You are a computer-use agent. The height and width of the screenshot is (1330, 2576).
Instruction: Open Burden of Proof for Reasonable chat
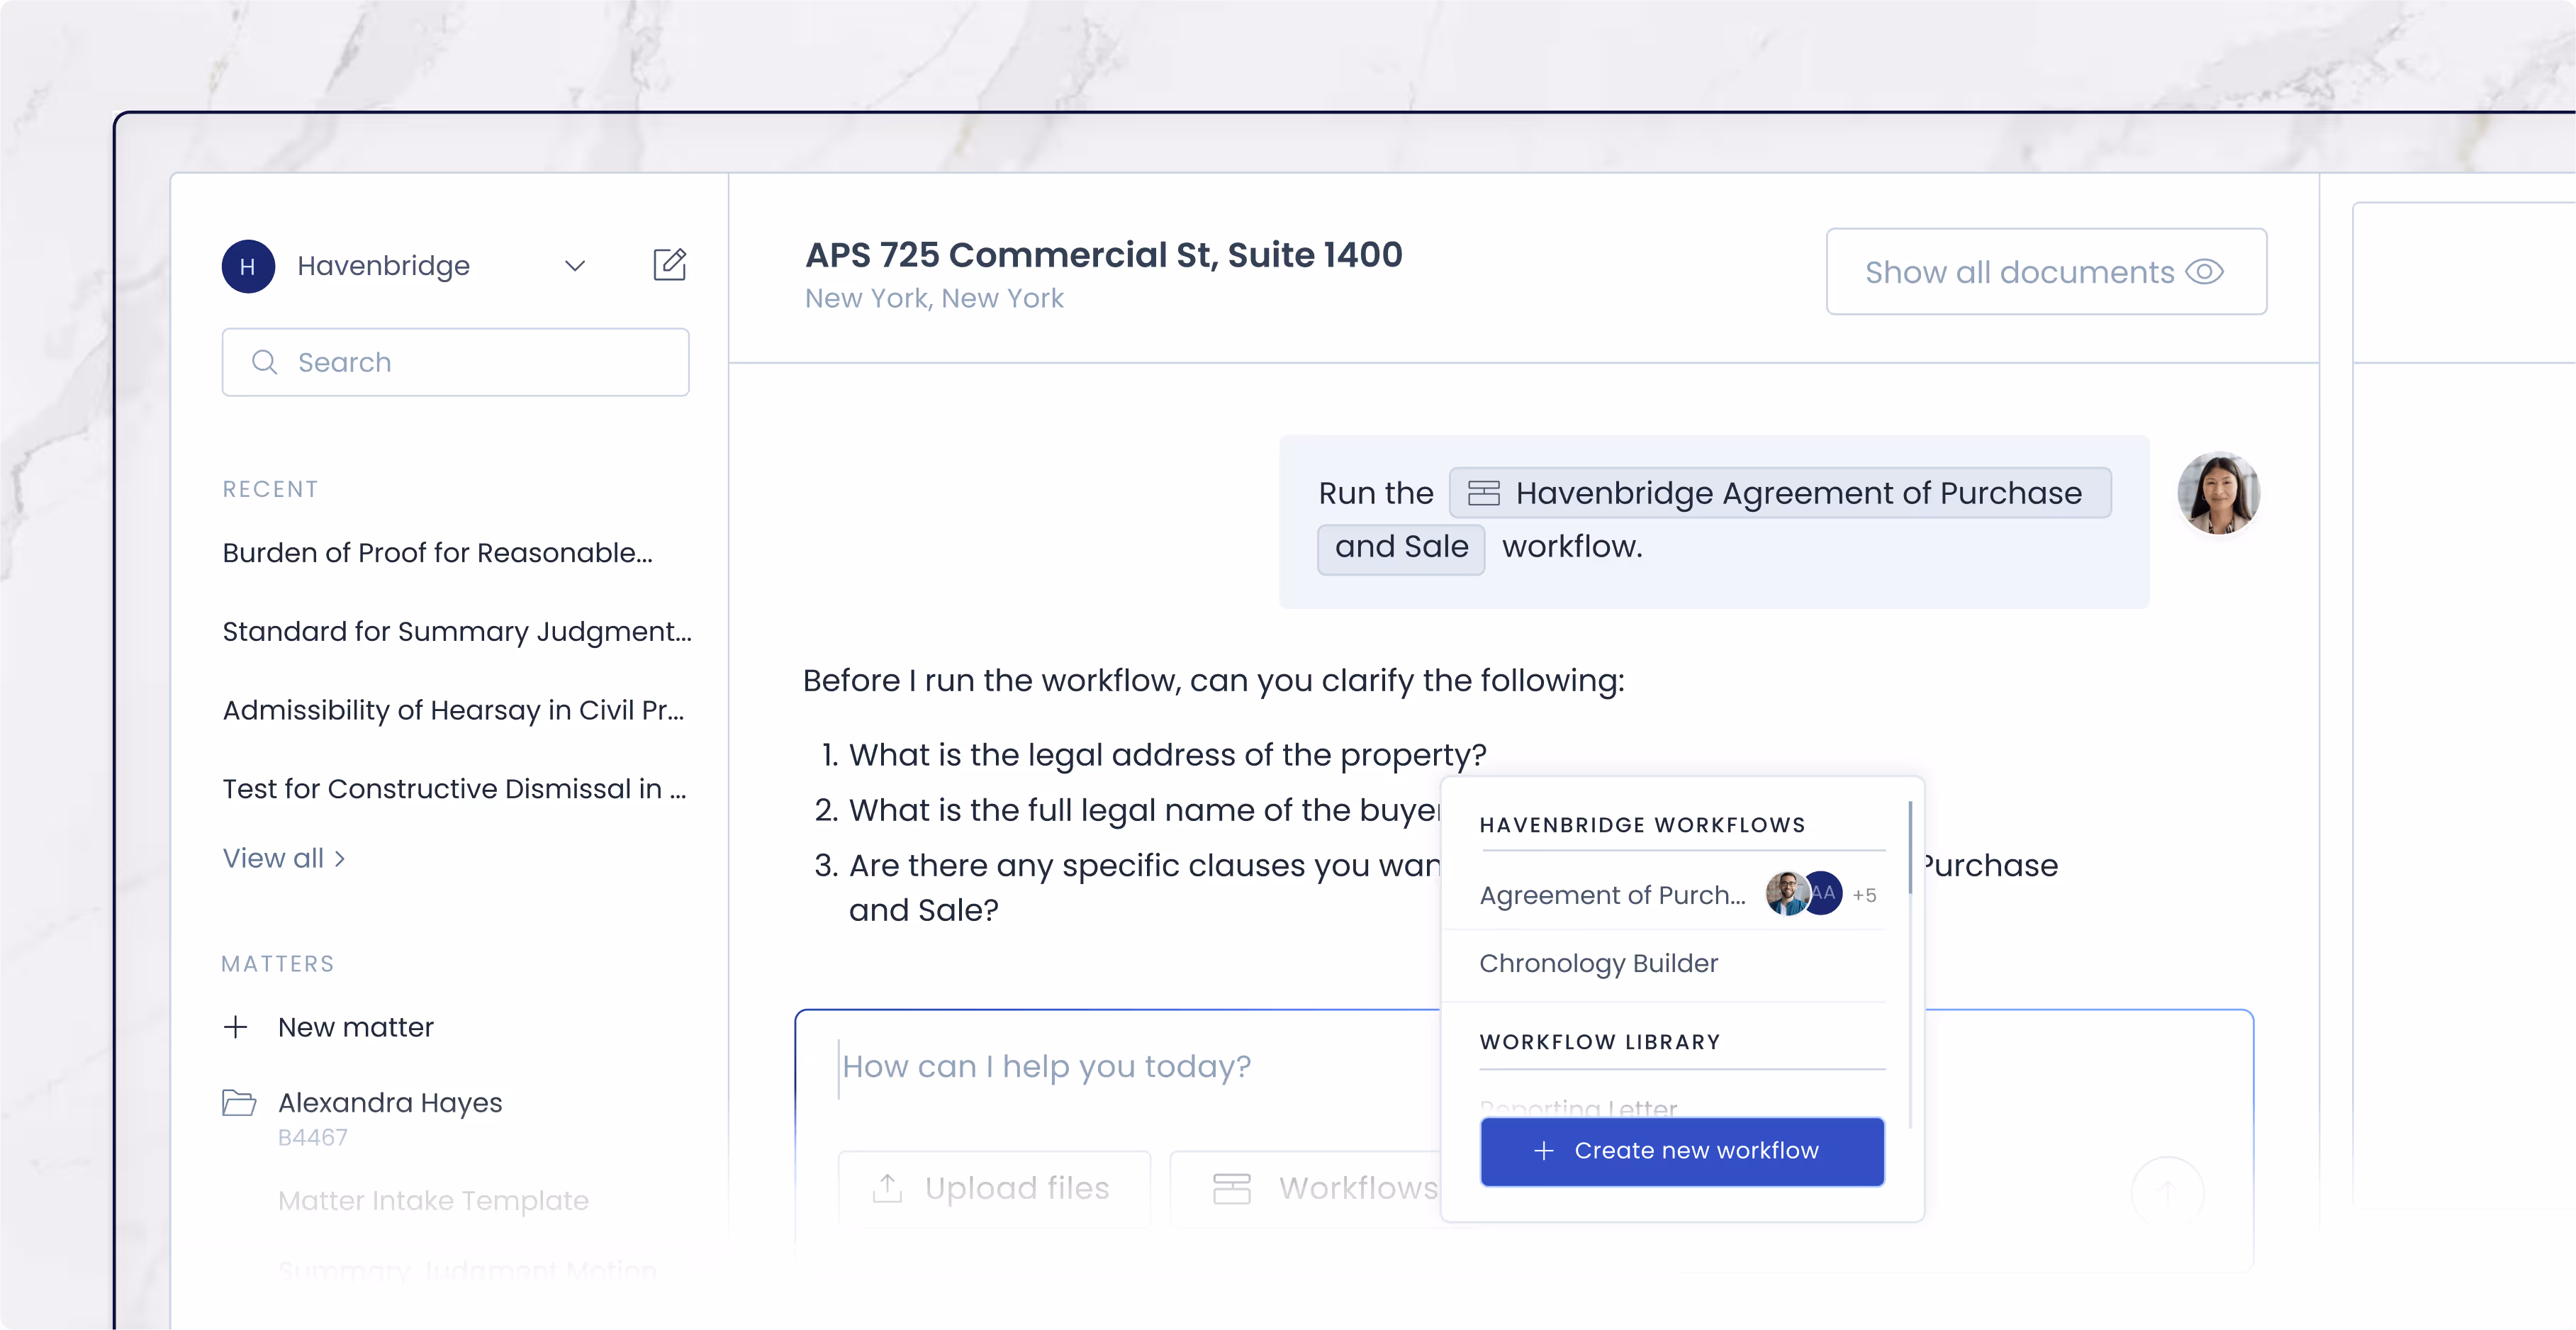[437, 553]
